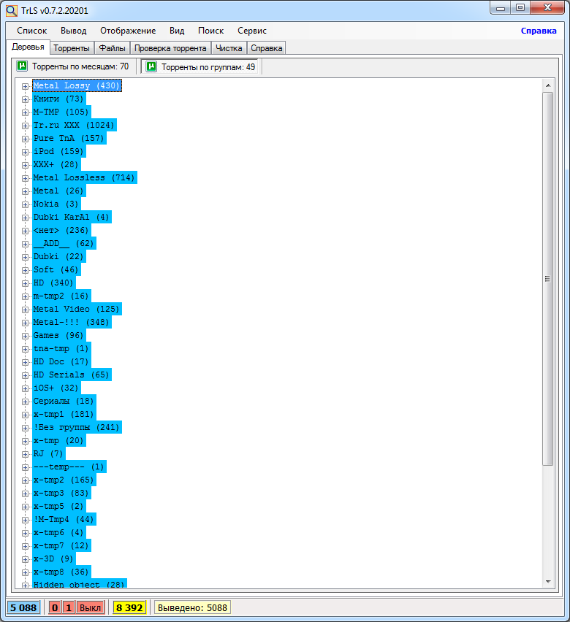Select the HD Doc (17) group
The height and width of the screenshot is (622, 570).
coord(61,361)
